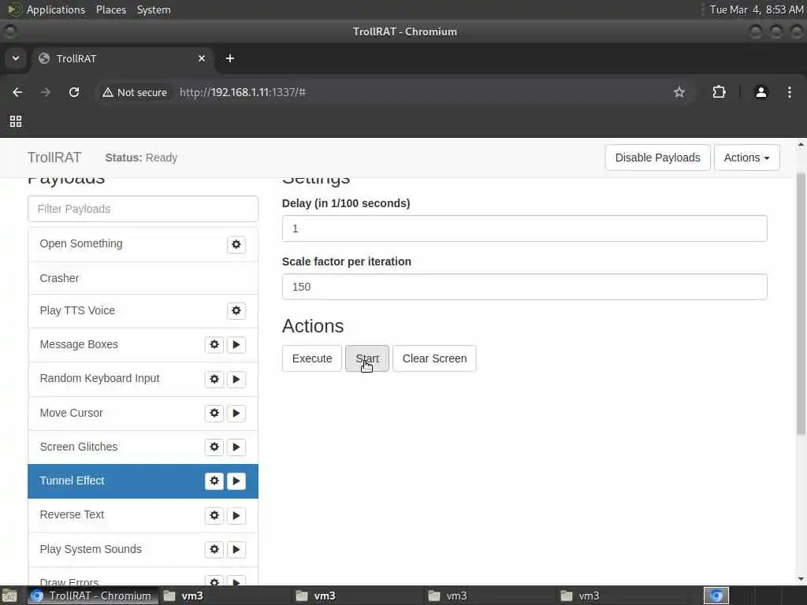Click the clock in the top panel

(756, 9)
